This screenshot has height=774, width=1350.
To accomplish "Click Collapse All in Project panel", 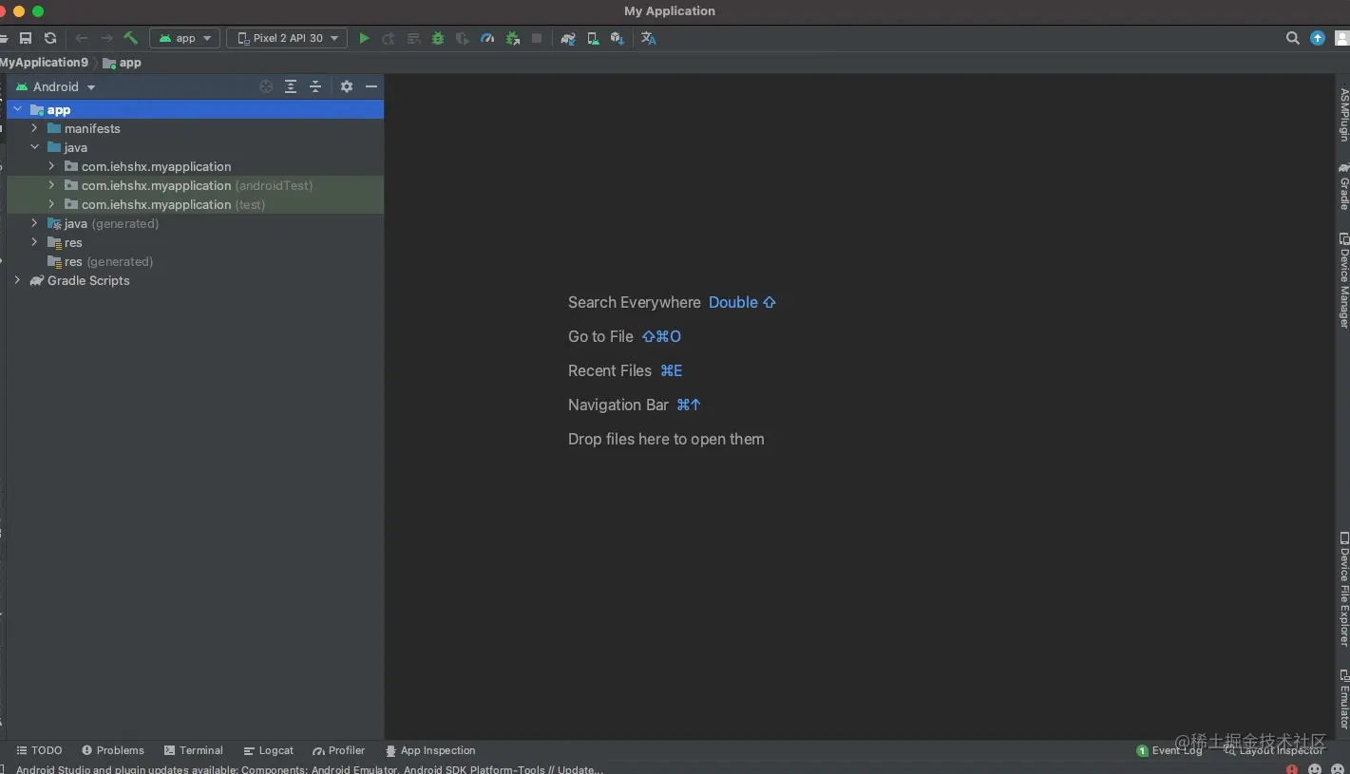I will pyautogui.click(x=315, y=86).
